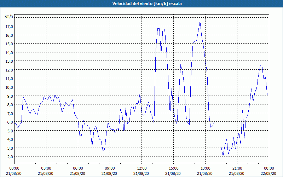Click the wind line's highest peak above 17,0
The image size is (283, 177).
tap(200, 21)
